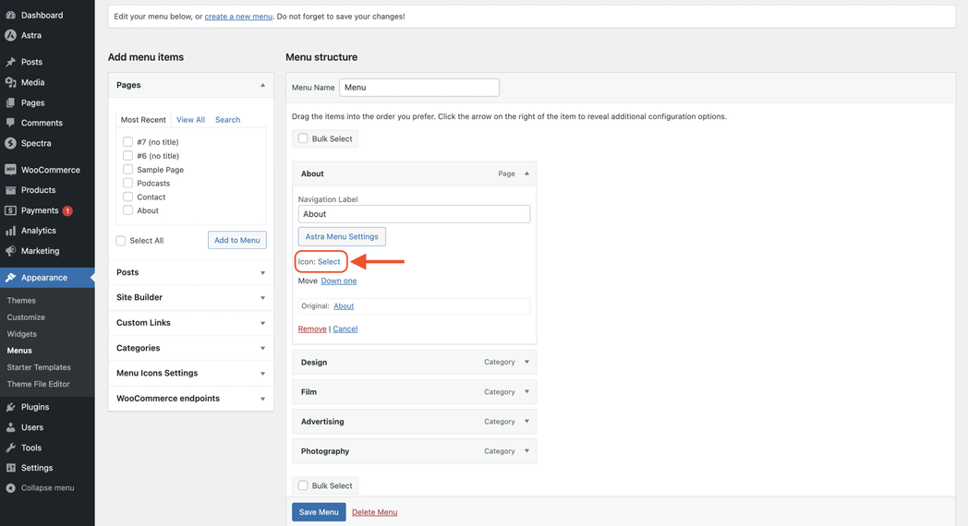Click the Posts pushpin icon

coord(11,62)
